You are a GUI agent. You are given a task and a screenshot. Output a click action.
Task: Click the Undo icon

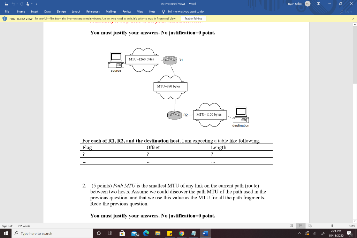14,3
